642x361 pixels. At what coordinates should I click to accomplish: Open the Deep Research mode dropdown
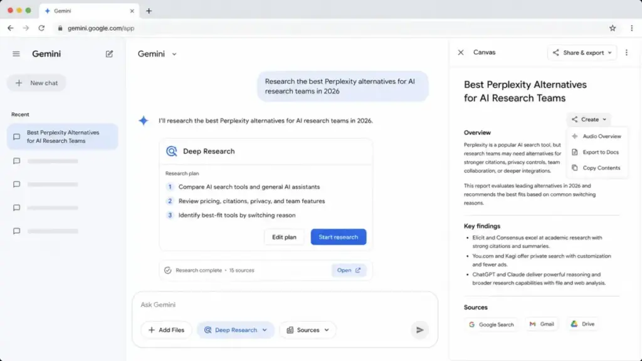[236, 330]
